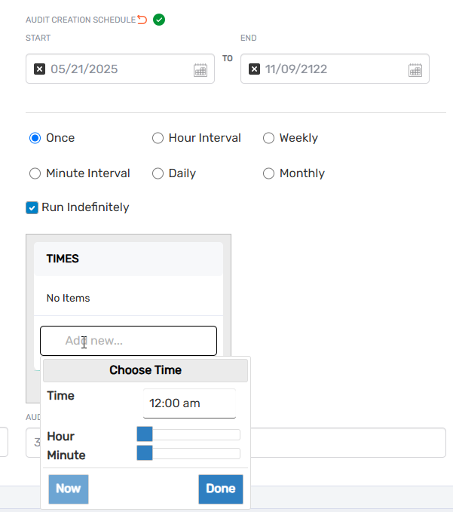The image size is (453, 512).
Task: Choose the Daily schedule option
Action: pos(158,173)
